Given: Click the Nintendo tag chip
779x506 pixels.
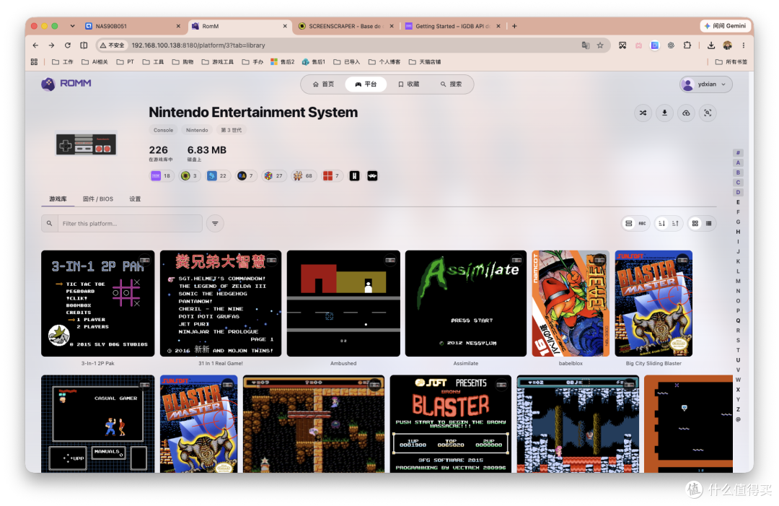Looking at the screenshot, I should pos(197,130).
